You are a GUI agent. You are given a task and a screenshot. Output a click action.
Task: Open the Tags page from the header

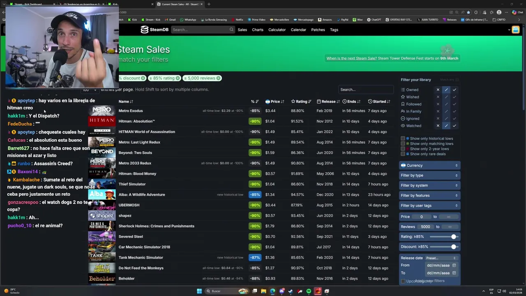334,30
